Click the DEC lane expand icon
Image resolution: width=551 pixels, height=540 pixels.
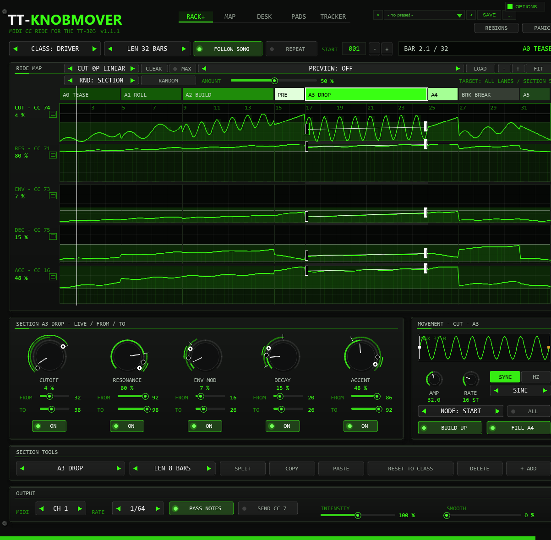click(53, 237)
